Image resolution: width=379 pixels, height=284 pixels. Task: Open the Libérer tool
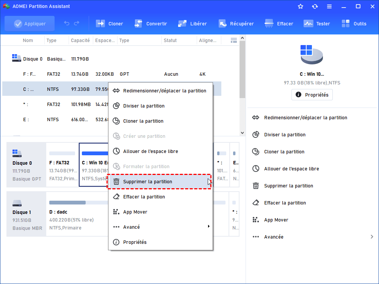192,23
